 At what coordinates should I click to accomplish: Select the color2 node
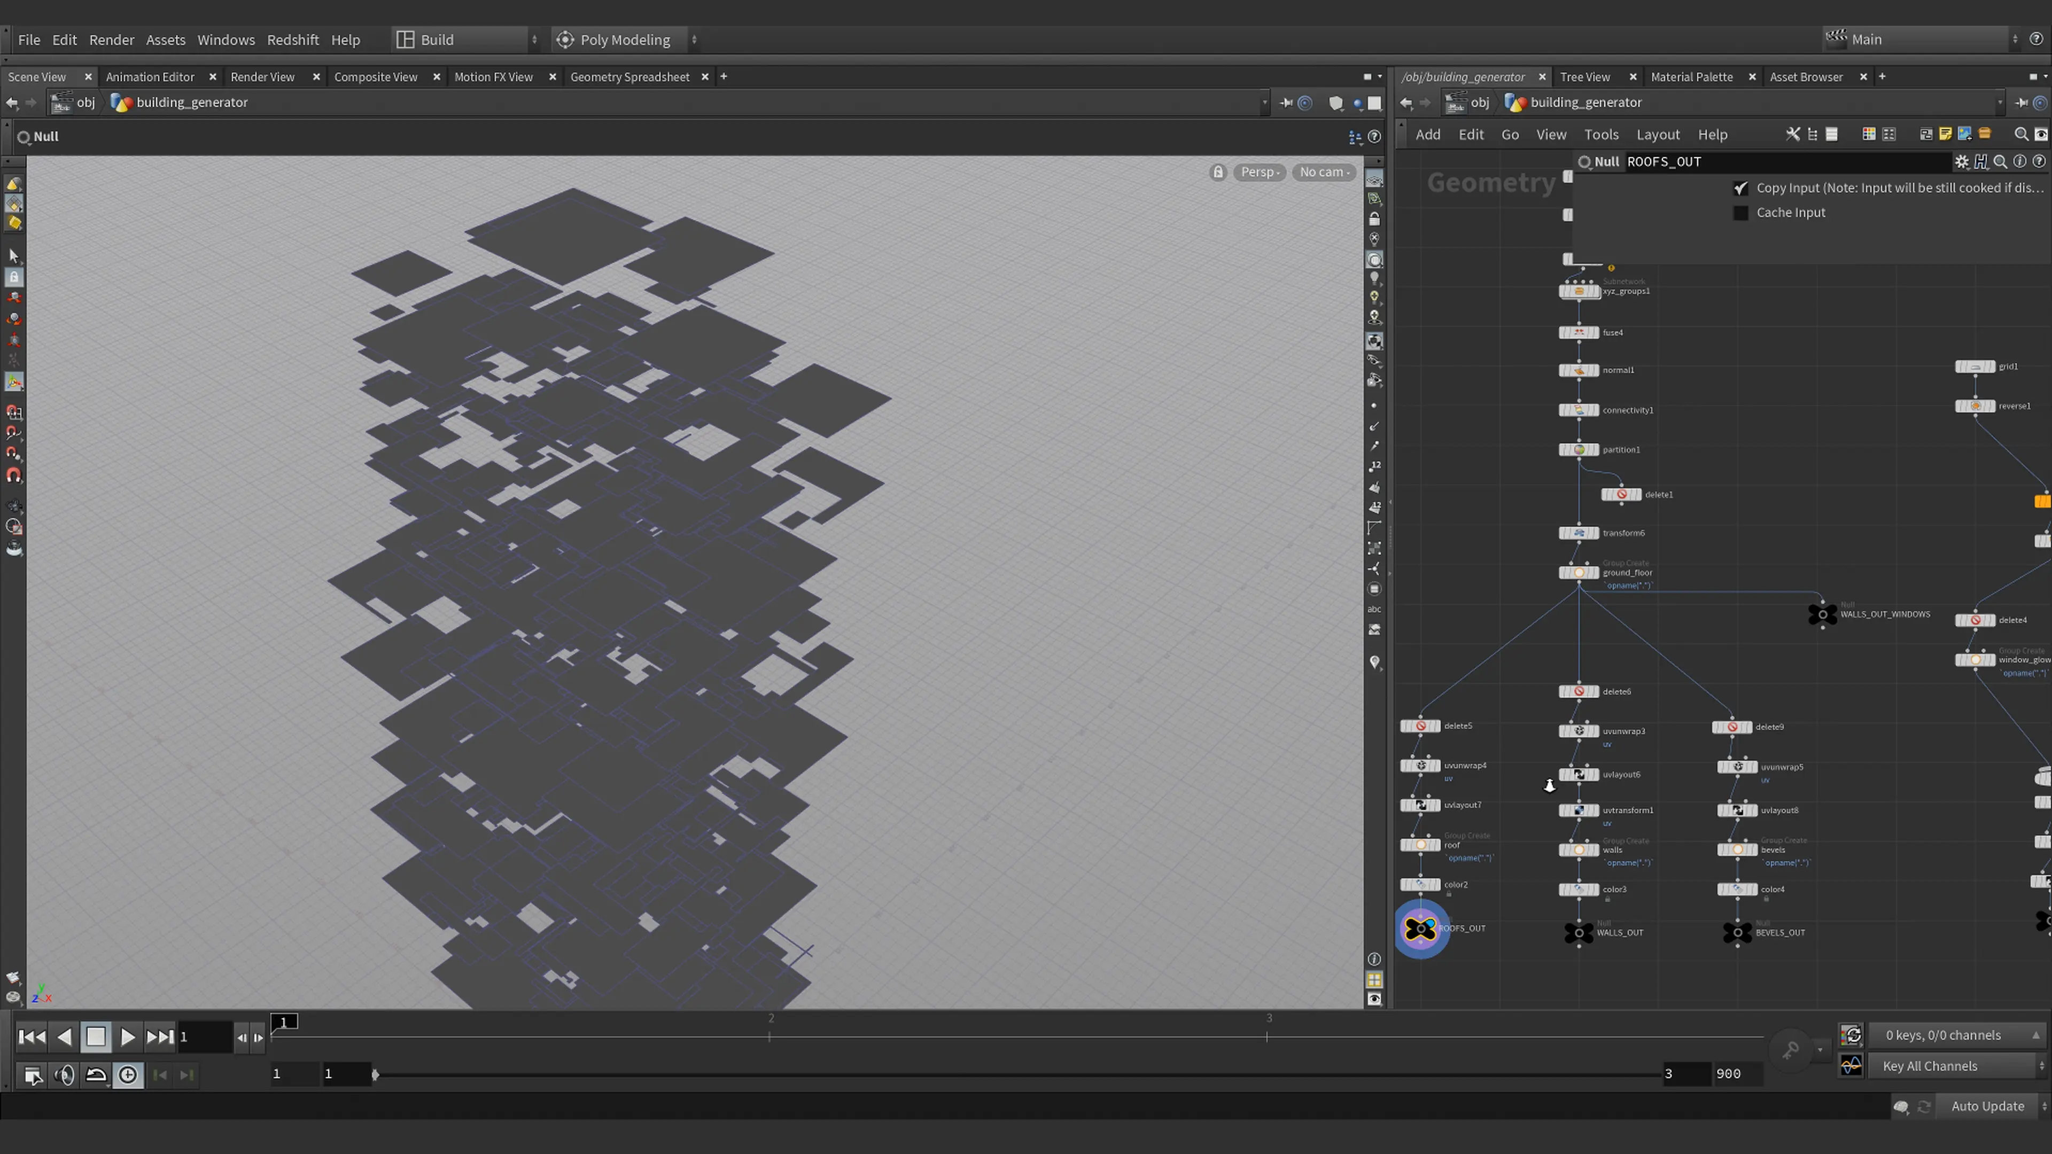tap(1420, 885)
